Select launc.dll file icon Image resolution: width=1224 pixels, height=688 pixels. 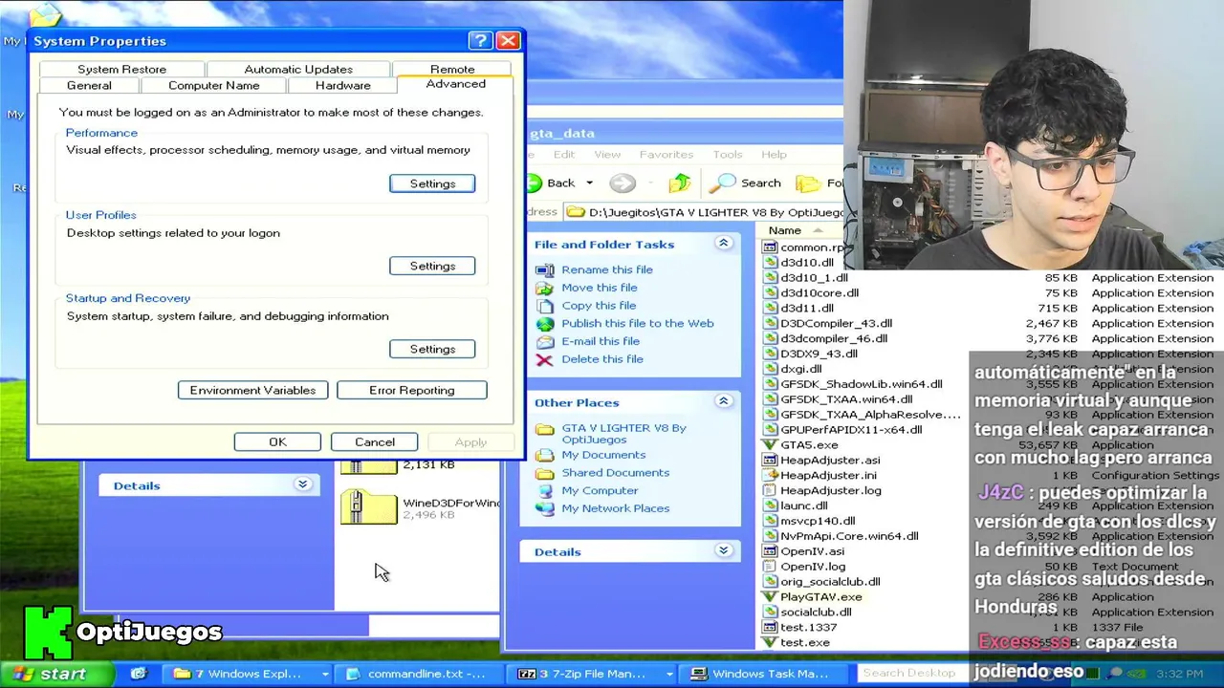click(770, 505)
